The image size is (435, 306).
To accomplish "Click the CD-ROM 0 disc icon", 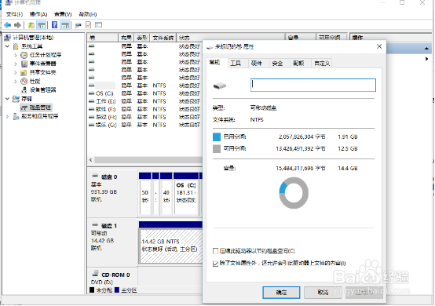I will (96, 273).
